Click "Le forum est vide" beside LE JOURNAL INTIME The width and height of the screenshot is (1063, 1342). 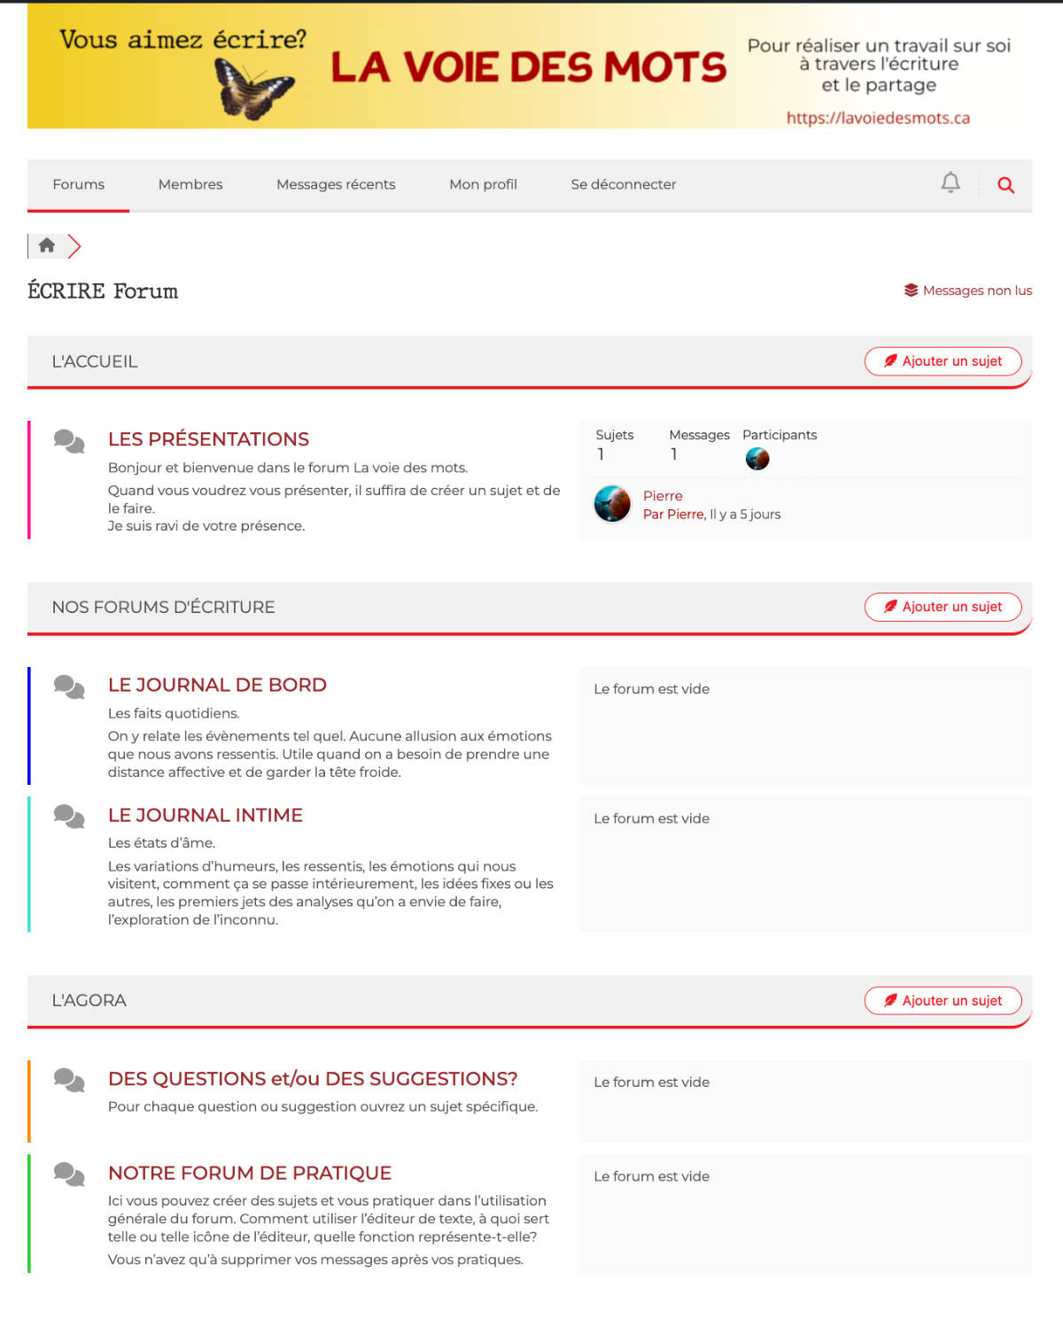click(x=651, y=818)
